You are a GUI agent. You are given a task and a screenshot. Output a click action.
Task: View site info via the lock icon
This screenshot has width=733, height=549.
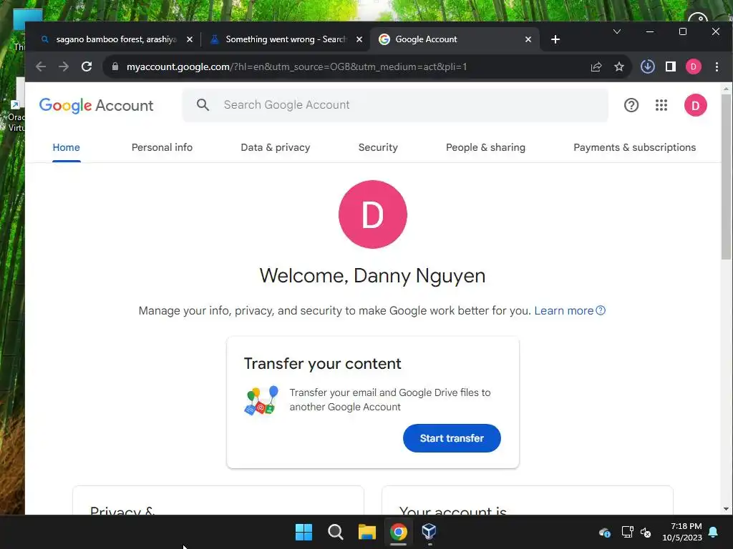tap(115, 66)
